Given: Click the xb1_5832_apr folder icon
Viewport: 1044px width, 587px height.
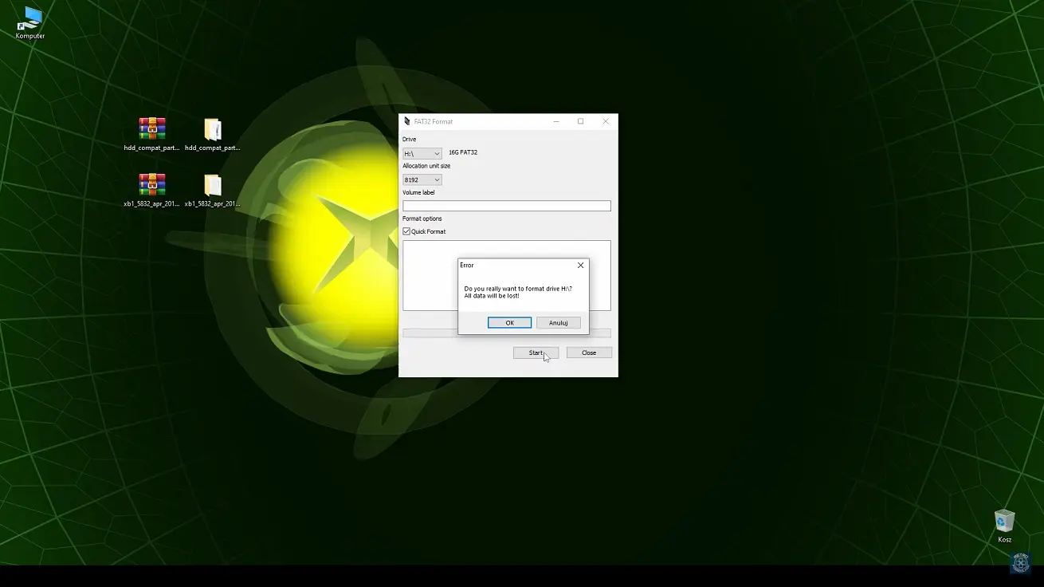Looking at the screenshot, I should click(x=212, y=186).
